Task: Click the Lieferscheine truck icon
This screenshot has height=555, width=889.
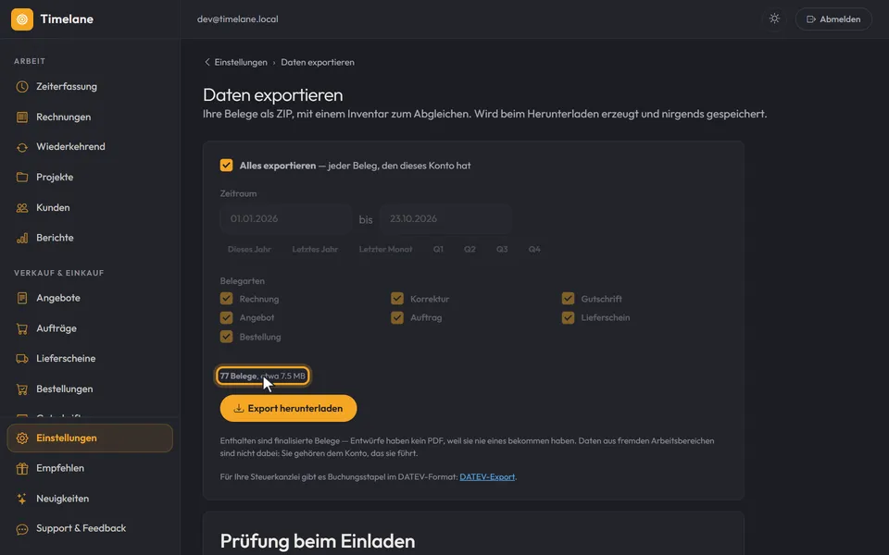Action: click(x=22, y=359)
